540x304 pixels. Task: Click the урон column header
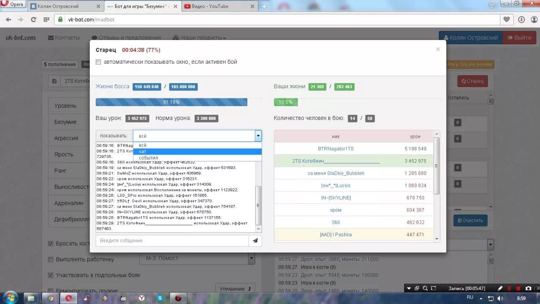click(415, 136)
